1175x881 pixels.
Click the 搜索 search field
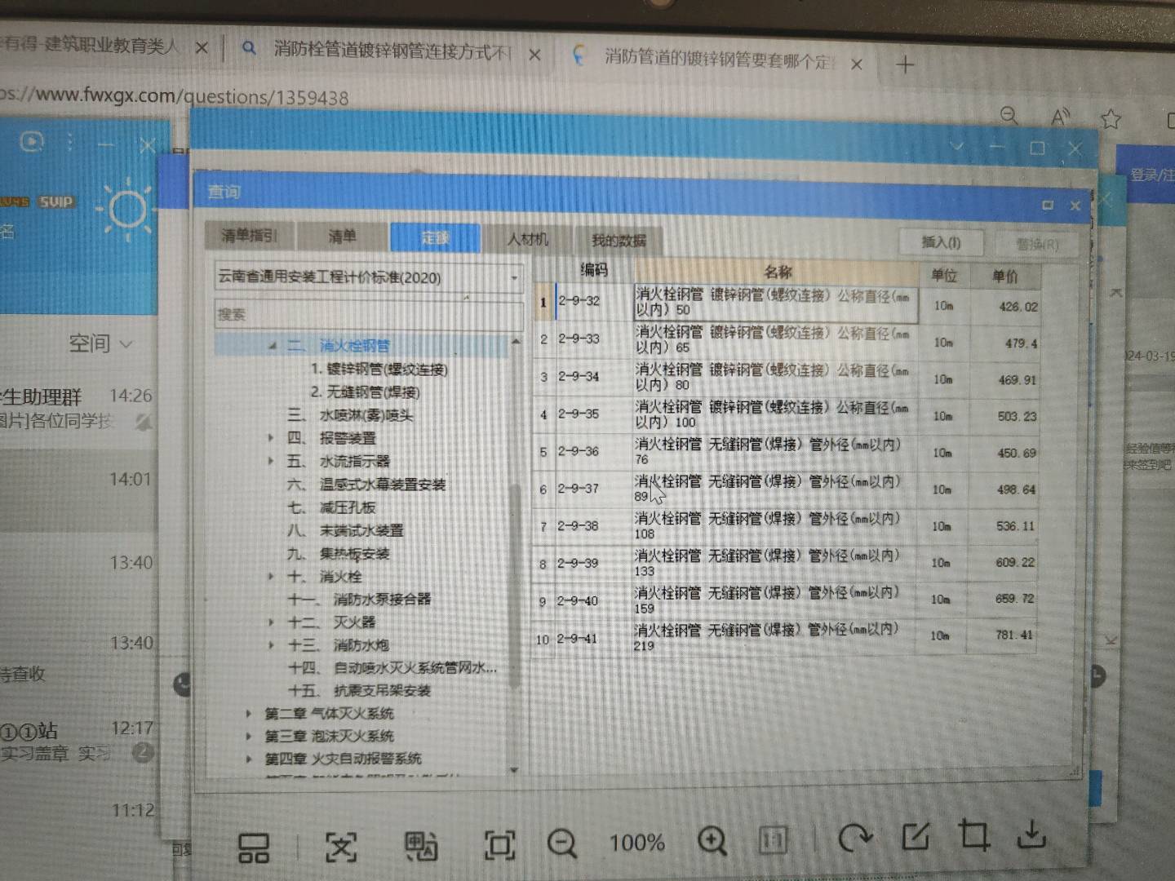369,314
